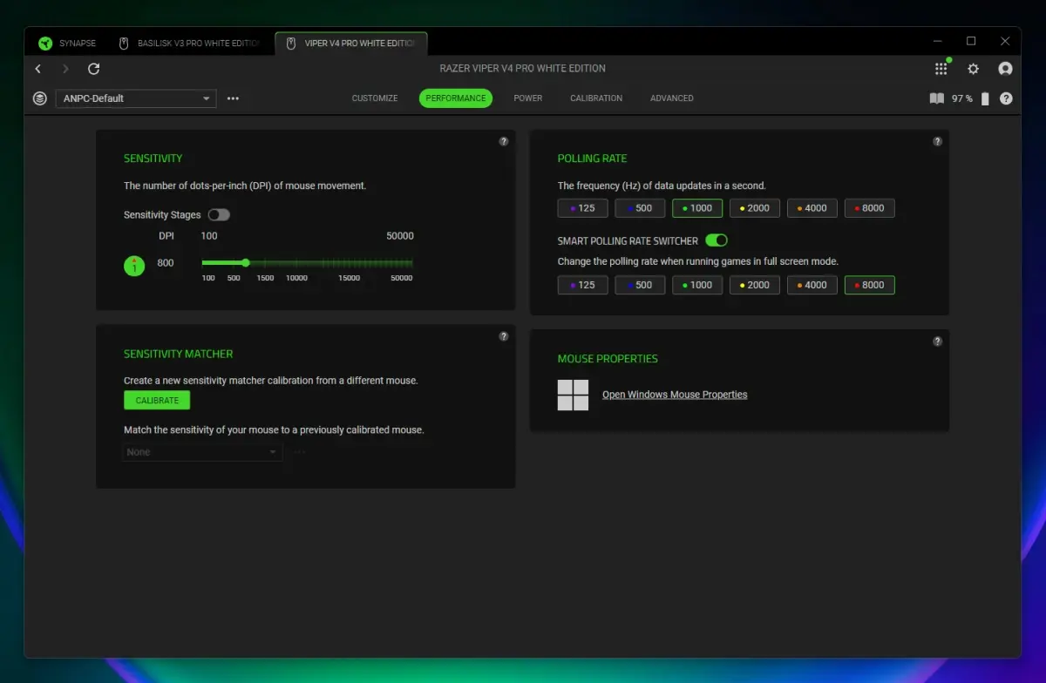
Task: Set polling rate to 125 Hz
Action: coord(582,208)
